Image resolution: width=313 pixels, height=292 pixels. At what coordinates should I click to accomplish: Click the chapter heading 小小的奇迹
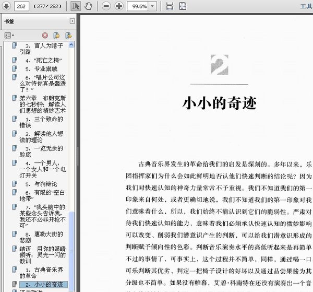(x=219, y=103)
